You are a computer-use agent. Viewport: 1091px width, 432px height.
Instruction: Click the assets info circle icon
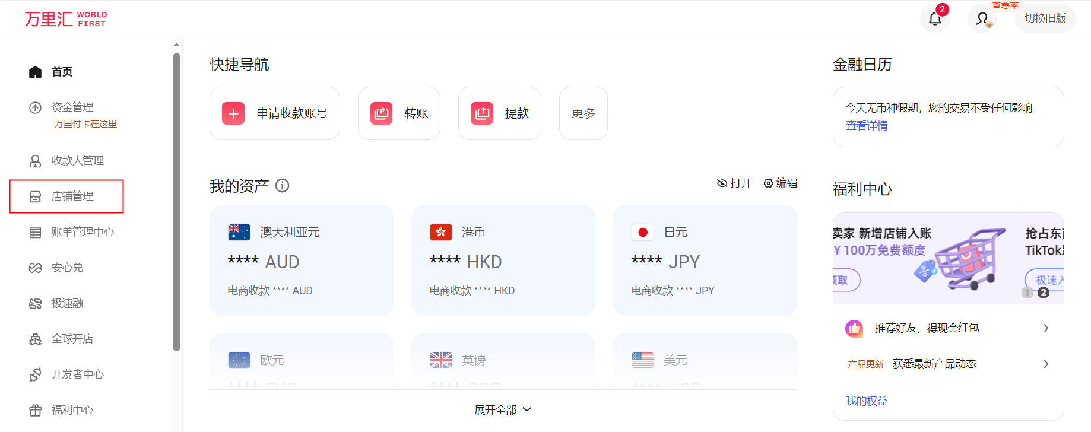point(283,186)
